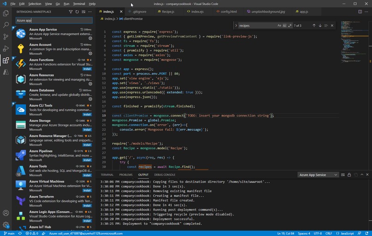The height and width of the screenshot is (236, 372).
Task: Clear the output panel
Action: pyautogui.click(x=343, y=175)
